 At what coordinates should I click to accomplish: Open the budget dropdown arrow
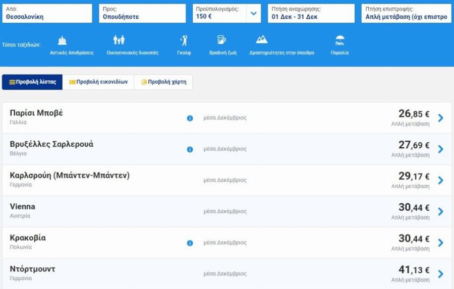254,14
